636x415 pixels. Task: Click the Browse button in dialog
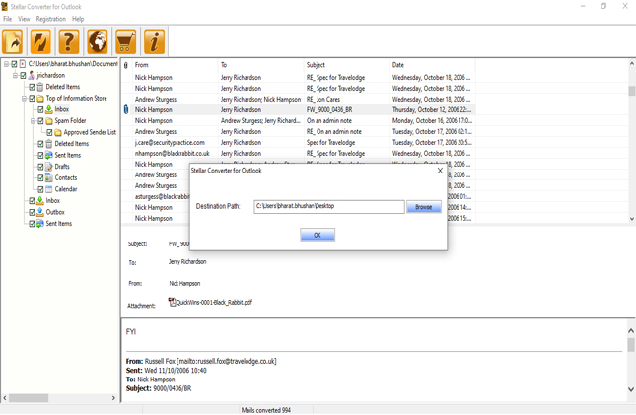[x=423, y=207]
